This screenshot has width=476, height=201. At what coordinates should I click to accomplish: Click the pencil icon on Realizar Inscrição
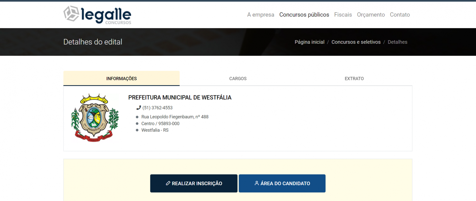(x=168, y=183)
